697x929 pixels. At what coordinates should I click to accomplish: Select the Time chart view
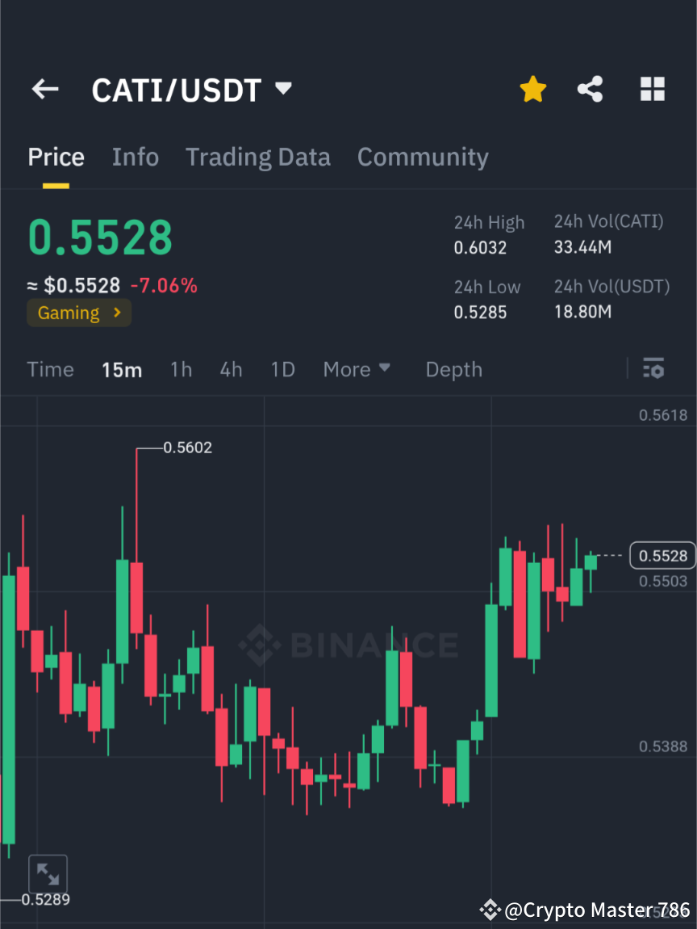tap(50, 369)
